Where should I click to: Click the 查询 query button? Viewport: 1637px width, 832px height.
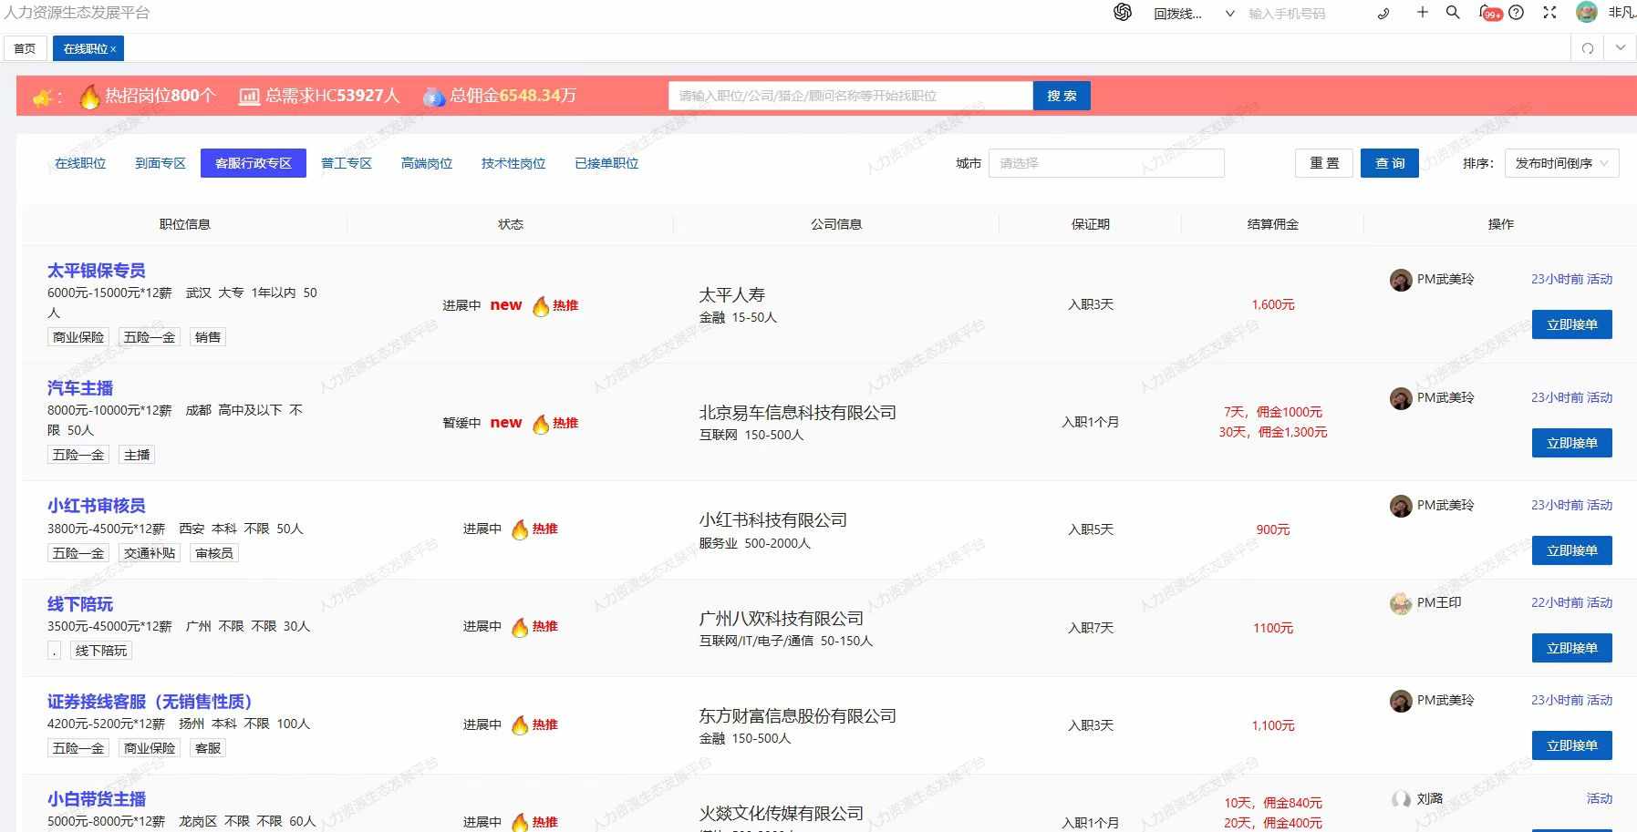(1390, 163)
